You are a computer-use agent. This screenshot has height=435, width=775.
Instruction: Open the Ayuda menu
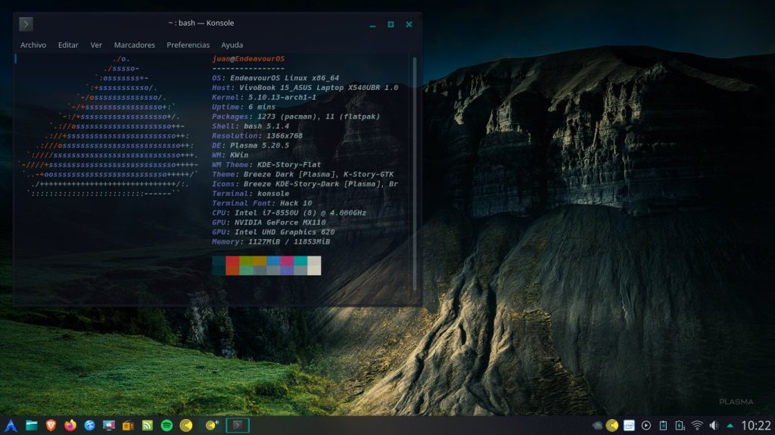tap(232, 45)
